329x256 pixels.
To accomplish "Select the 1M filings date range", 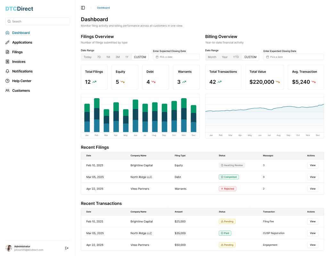I will pyautogui.click(x=108, y=57).
